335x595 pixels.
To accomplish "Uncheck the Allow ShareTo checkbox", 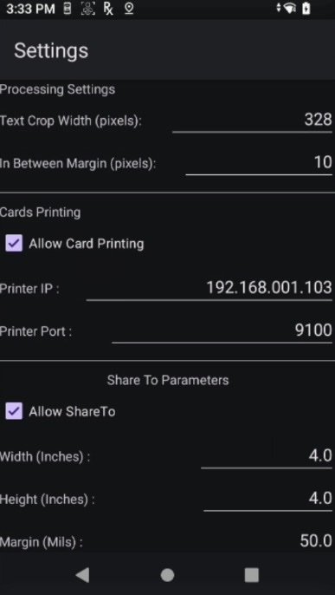I will [14, 412].
